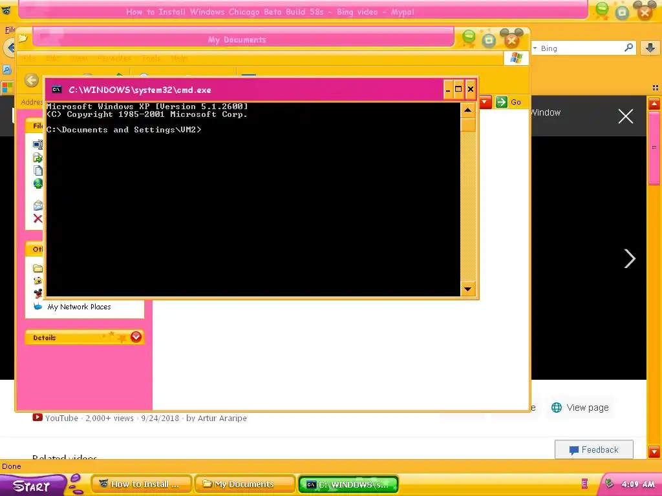662x496 pixels.
Task: Click the Mypal page scrollbar up arrow
Action: pyautogui.click(x=654, y=103)
